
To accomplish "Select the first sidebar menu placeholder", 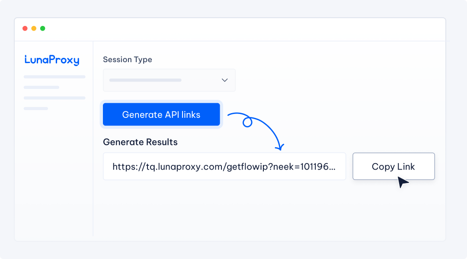I will [x=54, y=77].
